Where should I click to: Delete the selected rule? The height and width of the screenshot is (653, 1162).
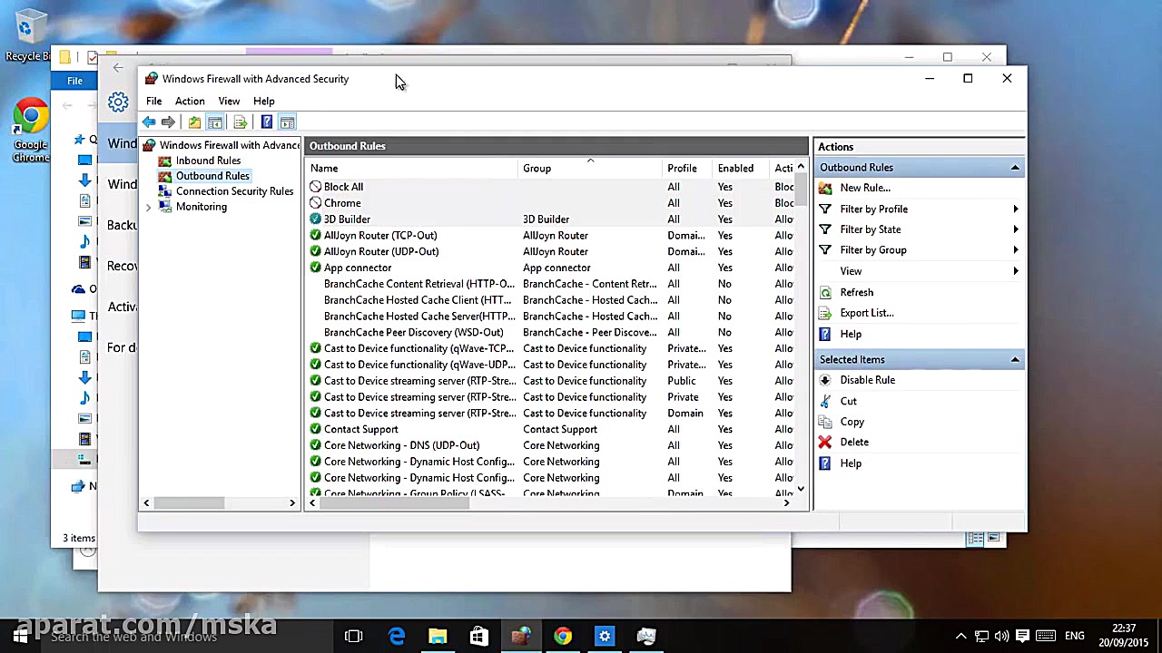(853, 443)
